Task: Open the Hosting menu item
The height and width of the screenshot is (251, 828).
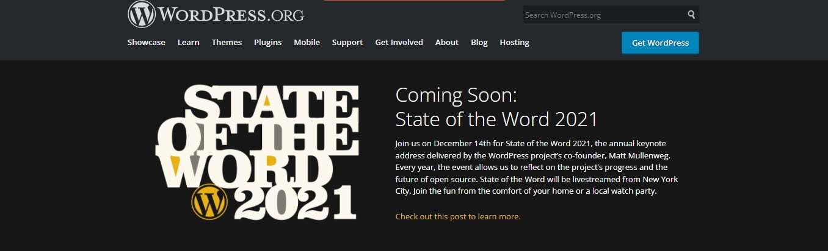Action: pyautogui.click(x=515, y=43)
